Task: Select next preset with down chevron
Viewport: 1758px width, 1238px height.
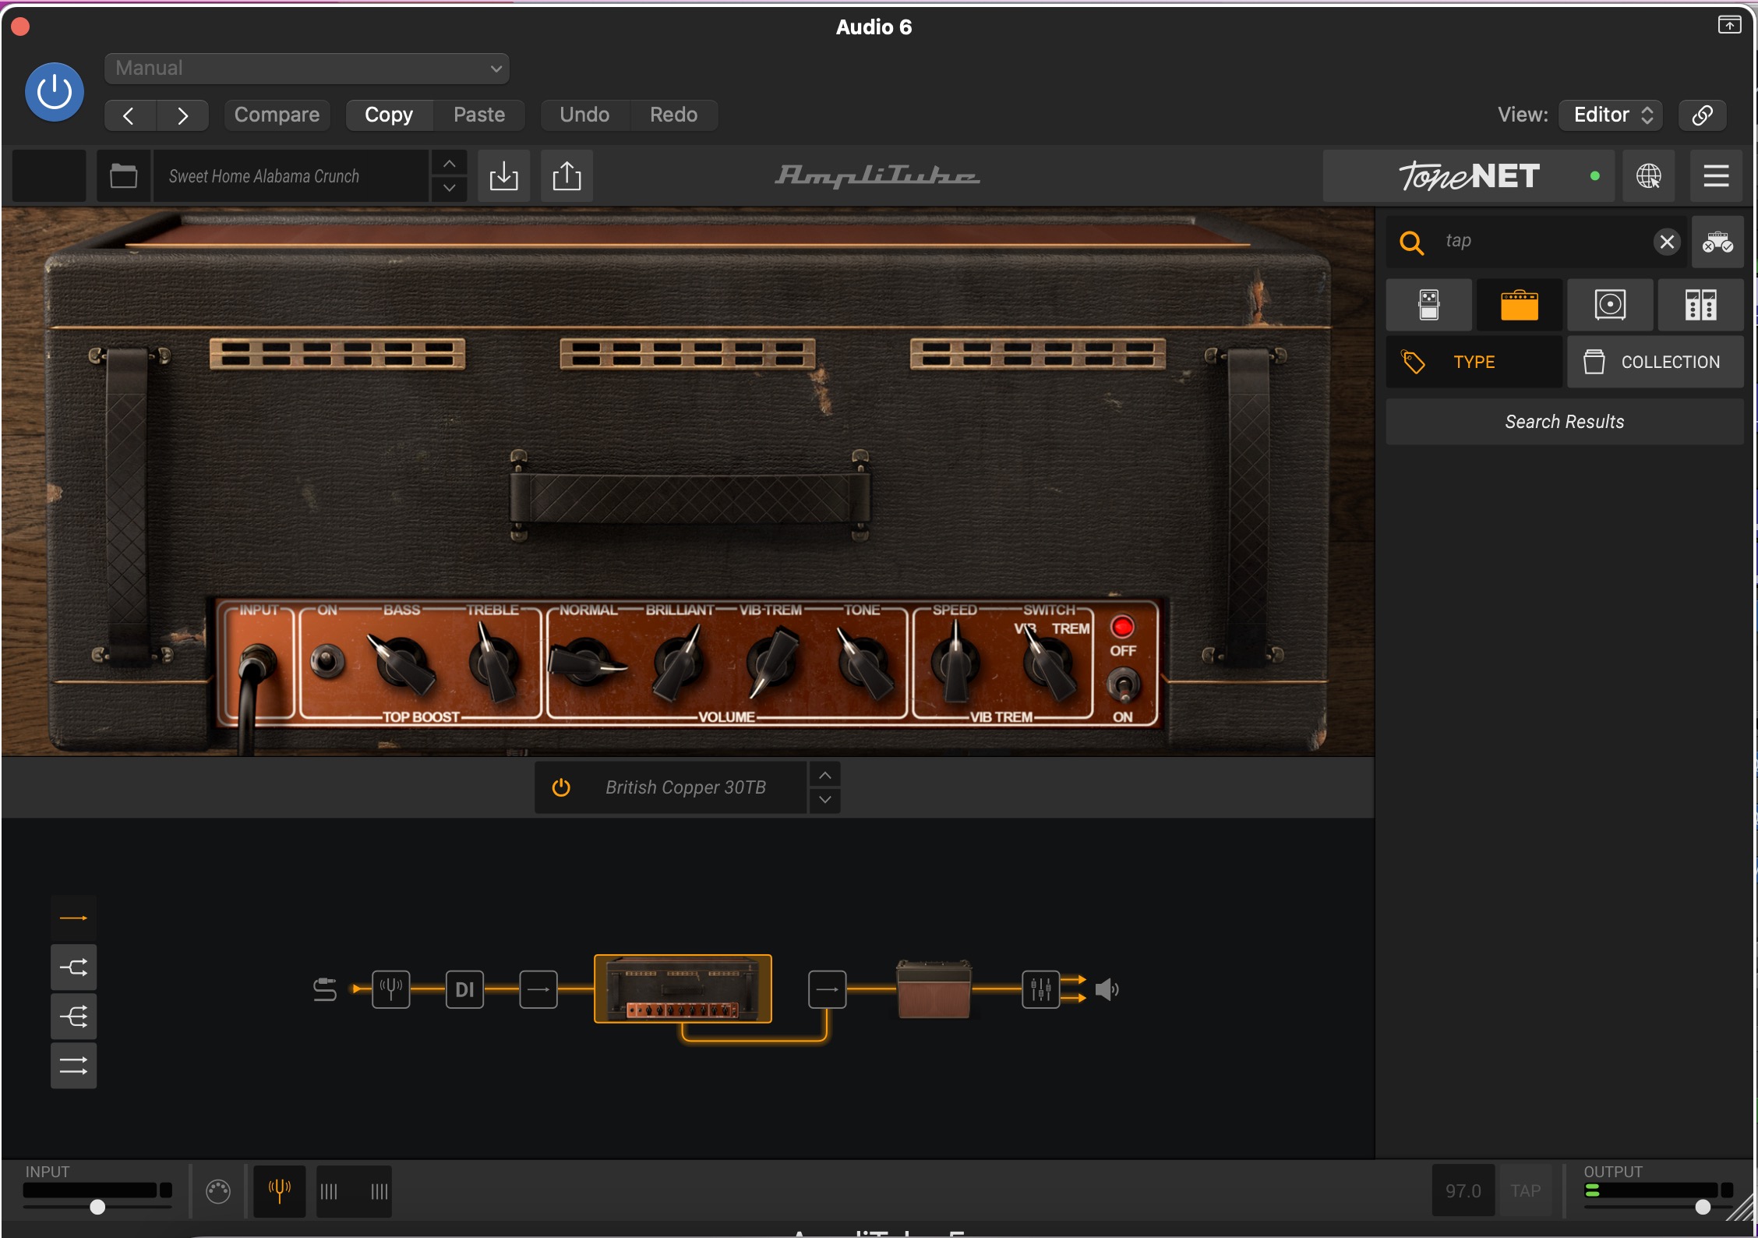Action: click(x=449, y=188)
